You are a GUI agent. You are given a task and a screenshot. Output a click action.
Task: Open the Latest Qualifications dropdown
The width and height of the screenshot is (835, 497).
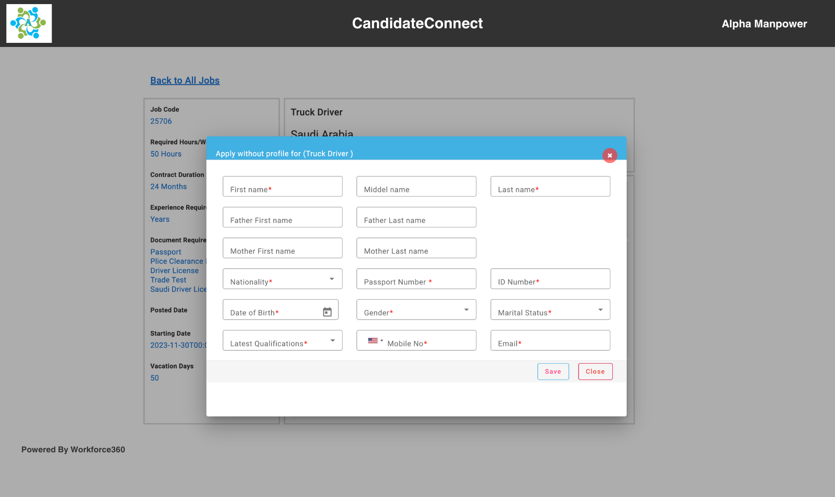tap(333, 341)
